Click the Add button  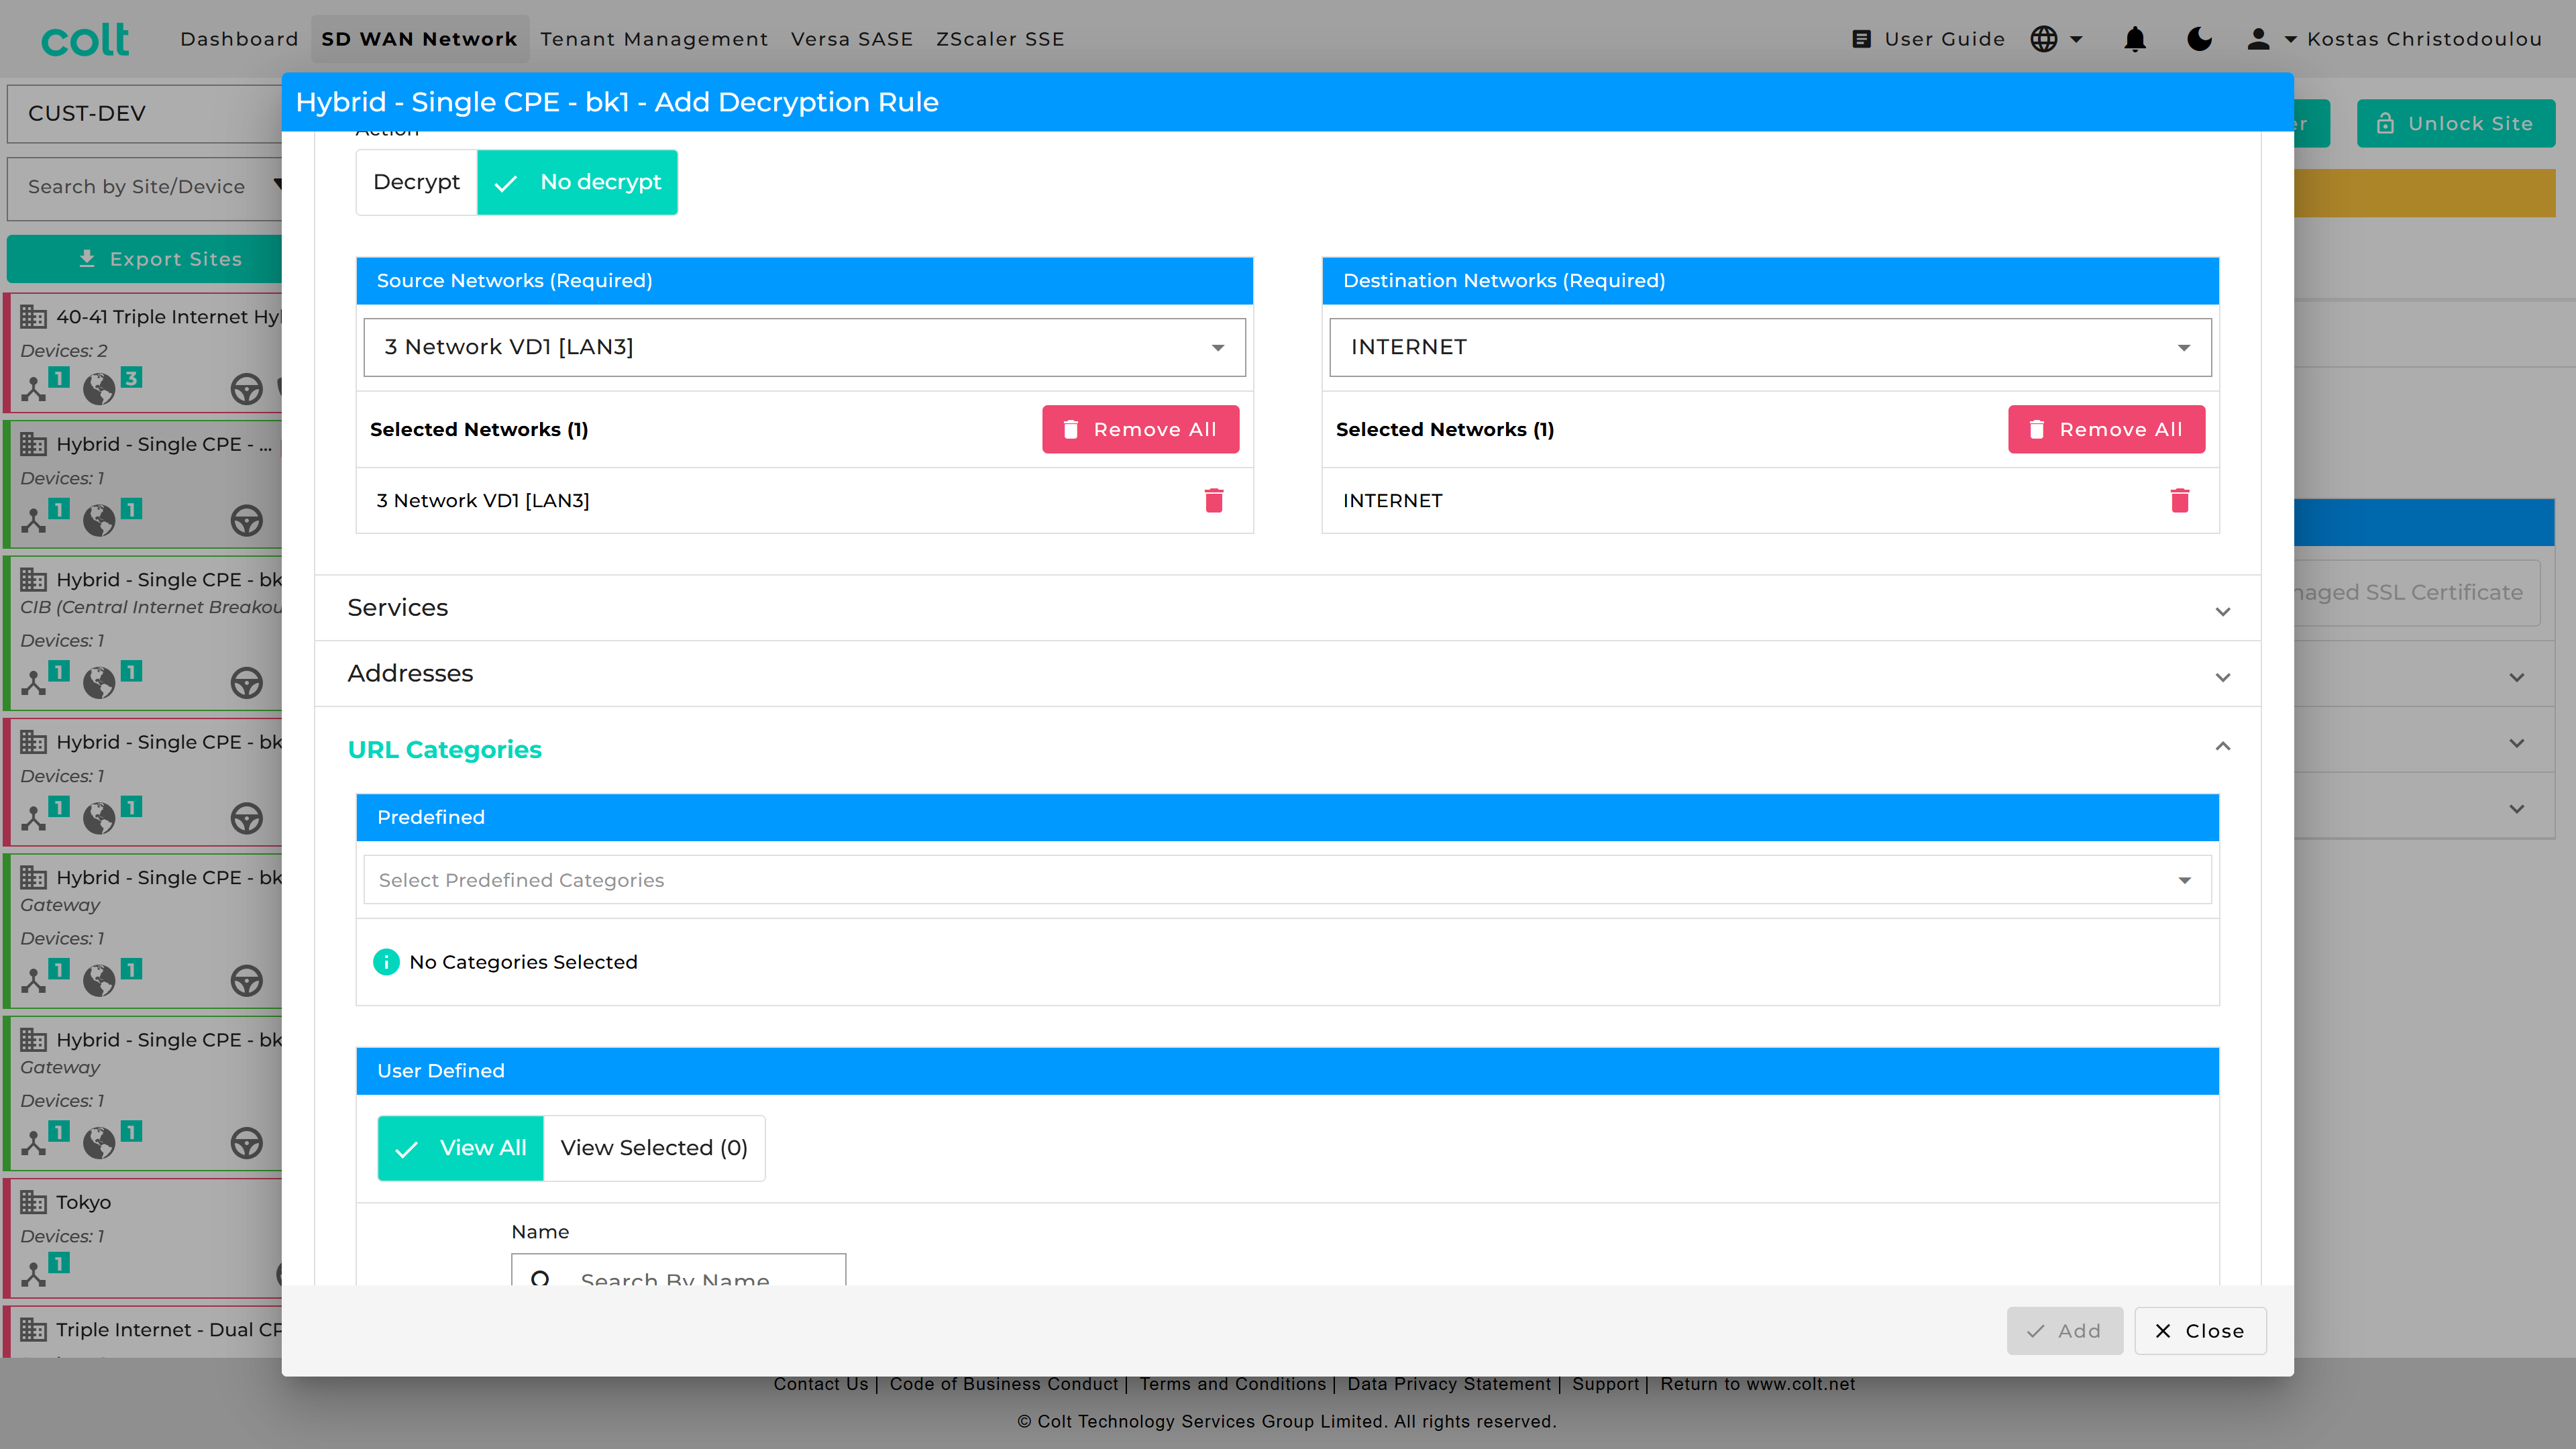2064,1331
